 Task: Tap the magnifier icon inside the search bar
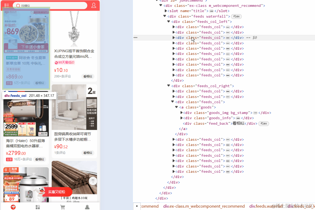click(18, 6)
